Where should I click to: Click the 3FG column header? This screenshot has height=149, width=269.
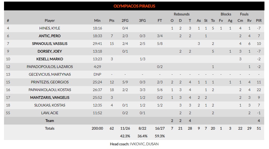[143, 21]
